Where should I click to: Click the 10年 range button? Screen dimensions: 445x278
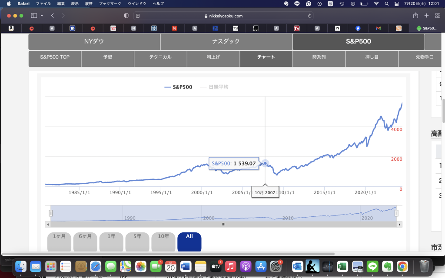(163, 237)
